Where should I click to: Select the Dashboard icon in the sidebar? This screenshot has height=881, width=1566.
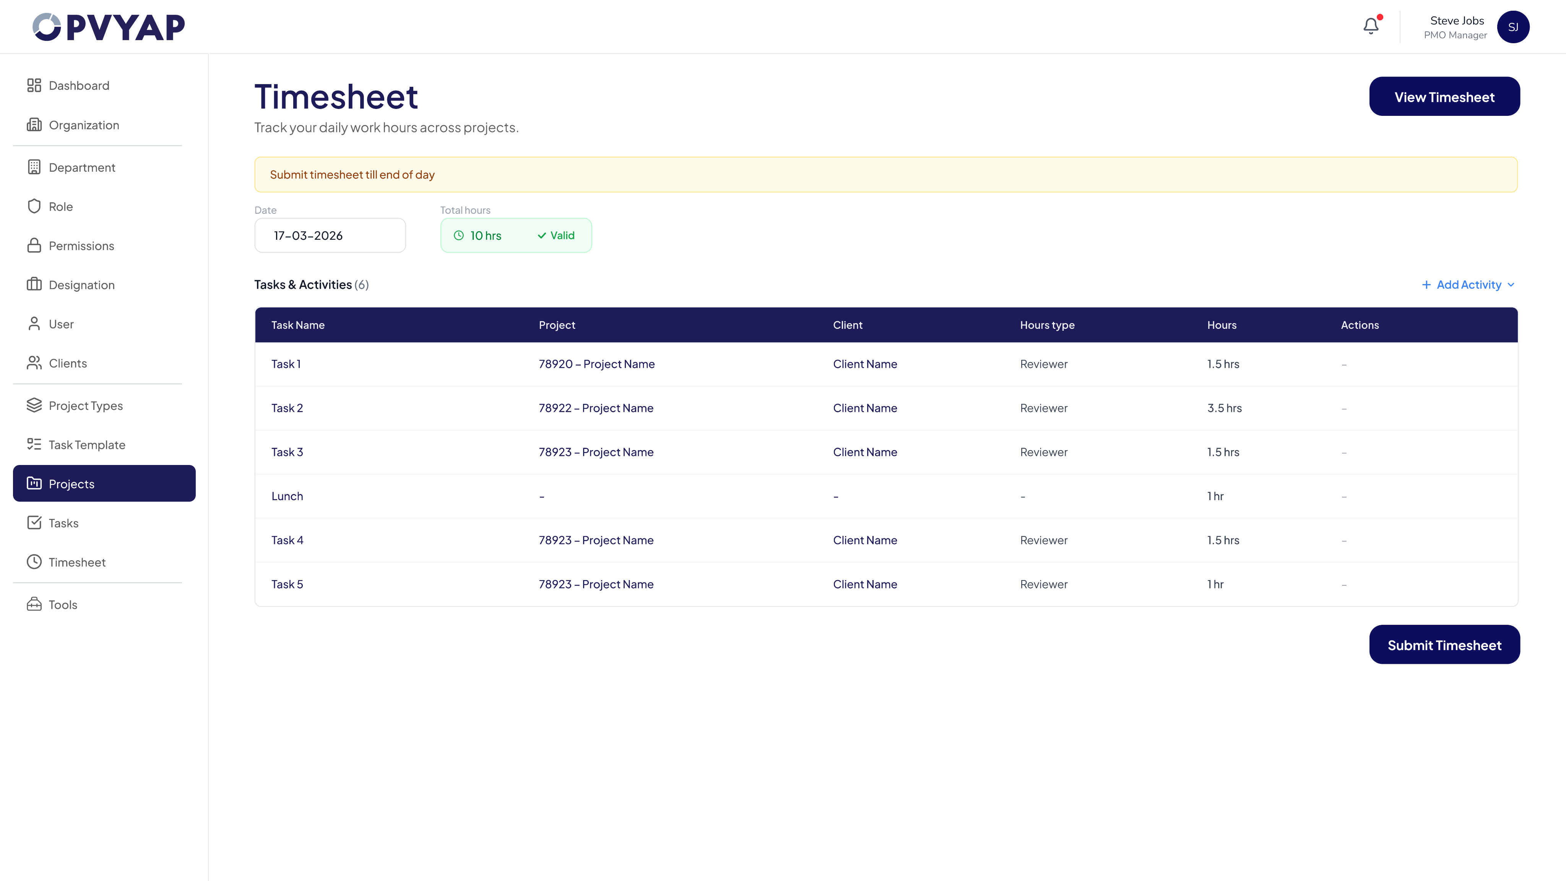click(34, 85)
